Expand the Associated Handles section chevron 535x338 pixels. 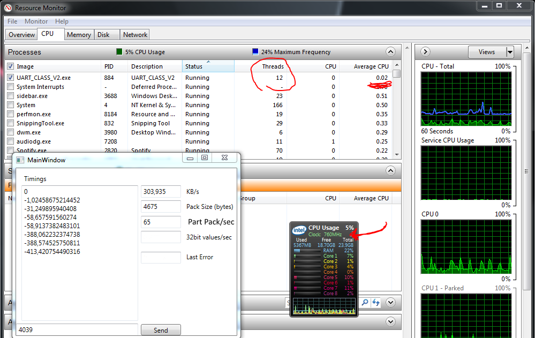[x=390, y=302]
